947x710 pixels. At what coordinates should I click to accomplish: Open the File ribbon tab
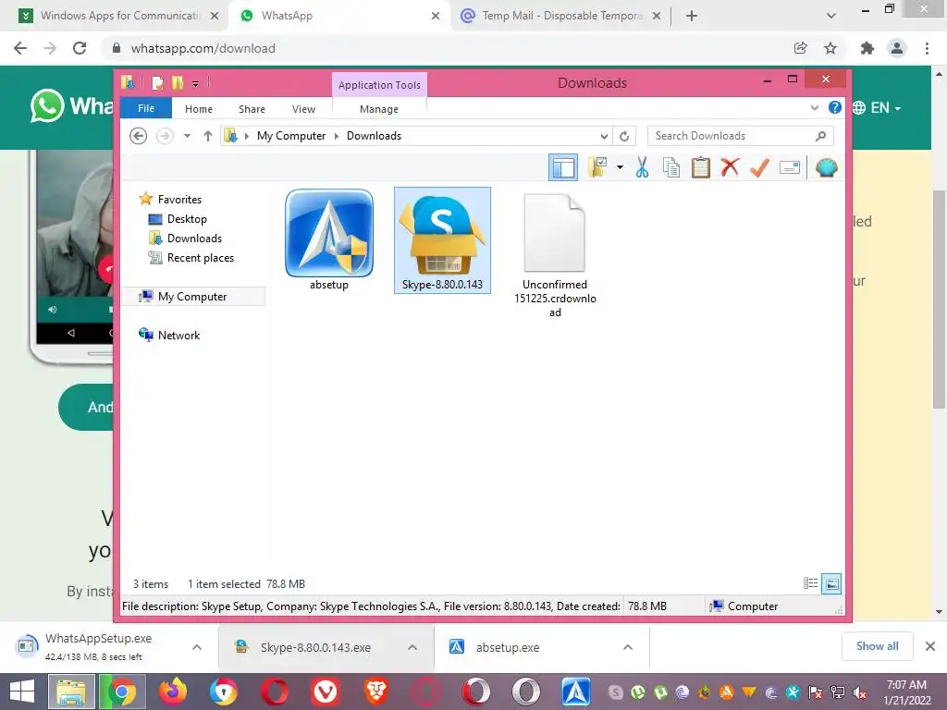coord(146,108)
